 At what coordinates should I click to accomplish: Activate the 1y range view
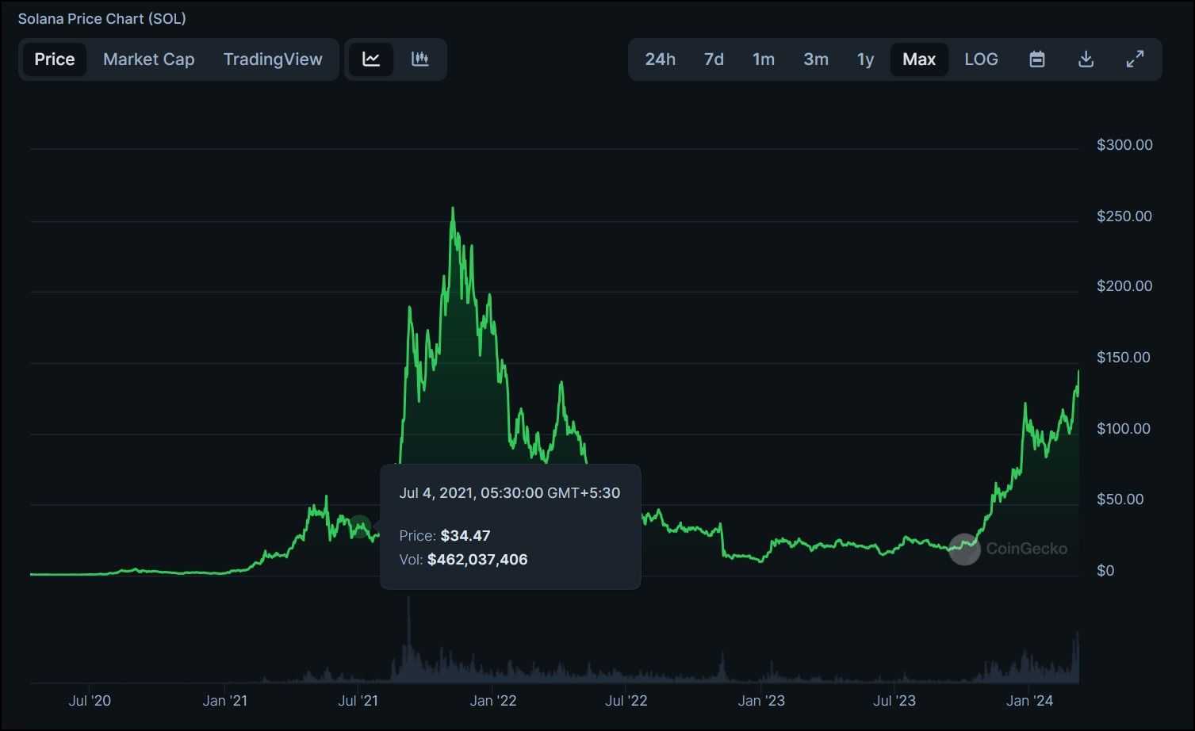pyautogui.click(x=864, y=59)
